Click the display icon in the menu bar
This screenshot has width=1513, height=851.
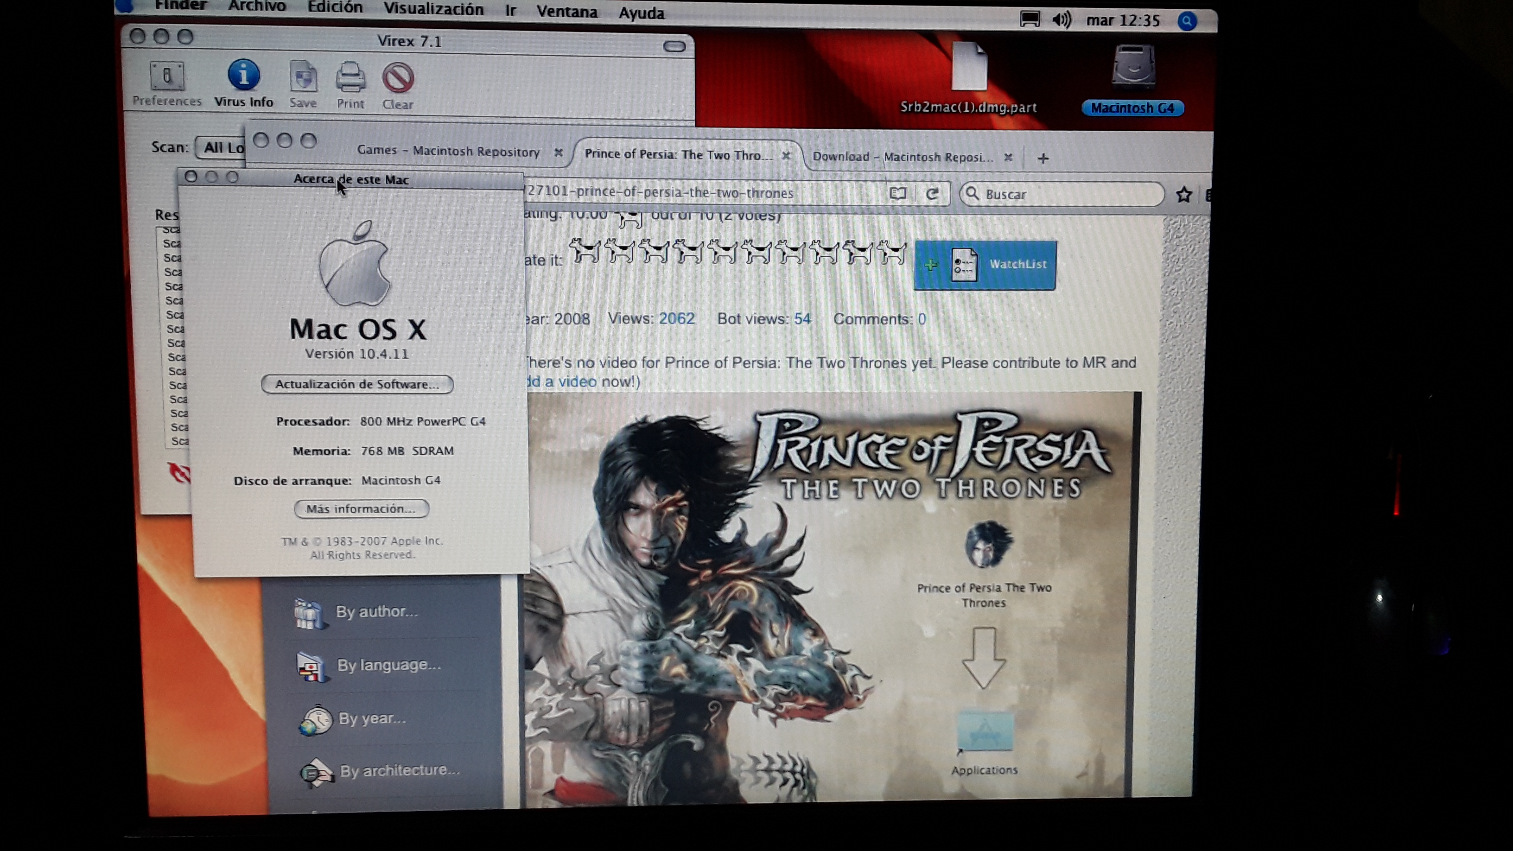tap(1030, 19)
